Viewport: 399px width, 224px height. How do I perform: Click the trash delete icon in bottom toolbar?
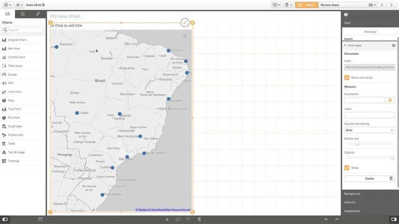coord(199,219)
